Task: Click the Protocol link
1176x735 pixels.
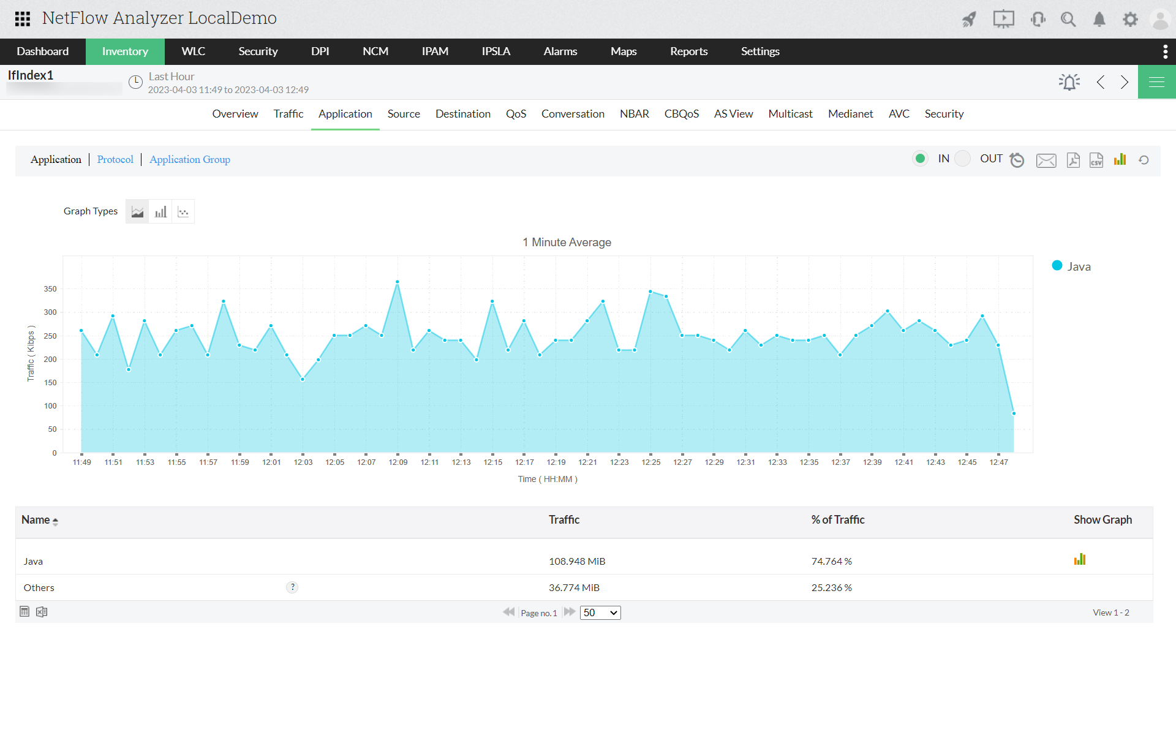Action: [x=115, y=159]
